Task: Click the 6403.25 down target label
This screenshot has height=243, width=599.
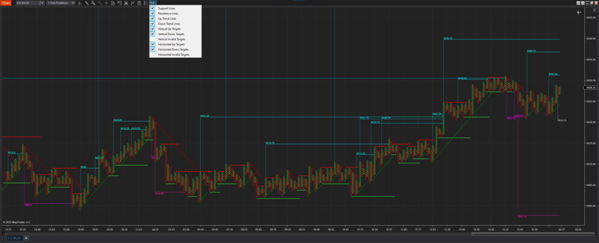Action: tap(159, 194)
